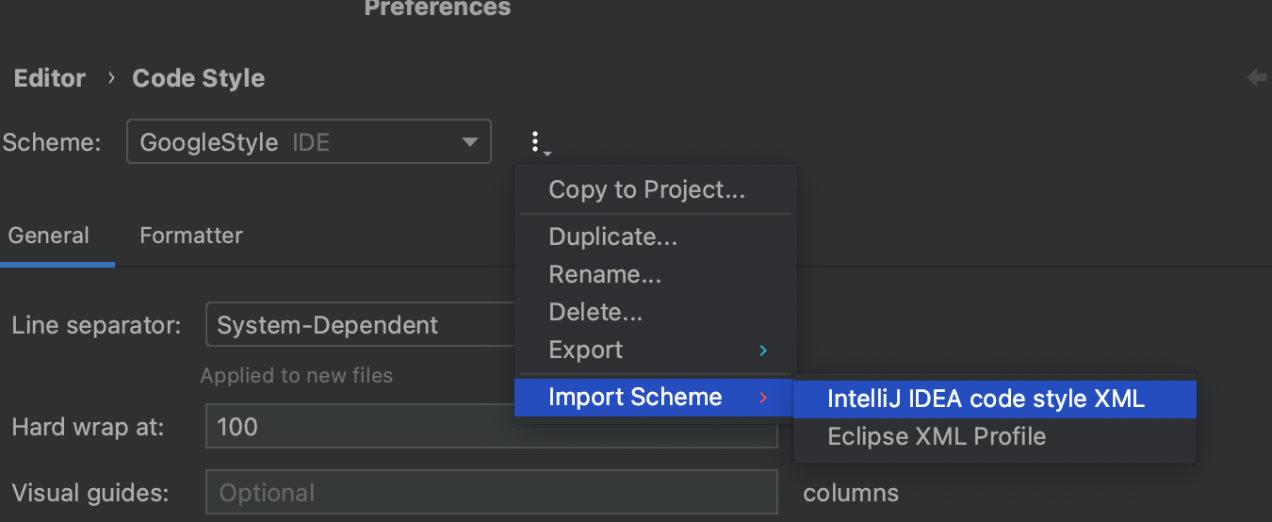Open the GoogleStyle Scheme dropdown
This screenshot has height=522, width=1272.
click(x=309, y=142)
